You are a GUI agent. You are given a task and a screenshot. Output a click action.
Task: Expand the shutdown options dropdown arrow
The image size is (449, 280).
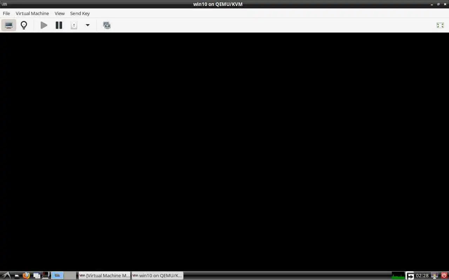88,25
